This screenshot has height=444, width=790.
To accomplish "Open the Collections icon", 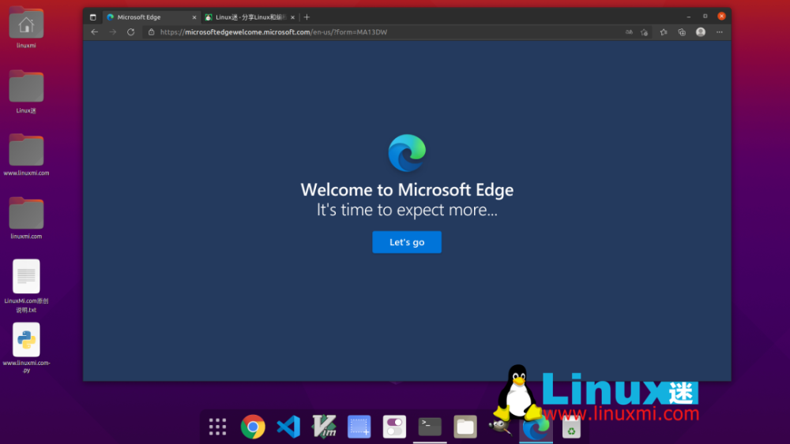I will (x=682, y=32).
